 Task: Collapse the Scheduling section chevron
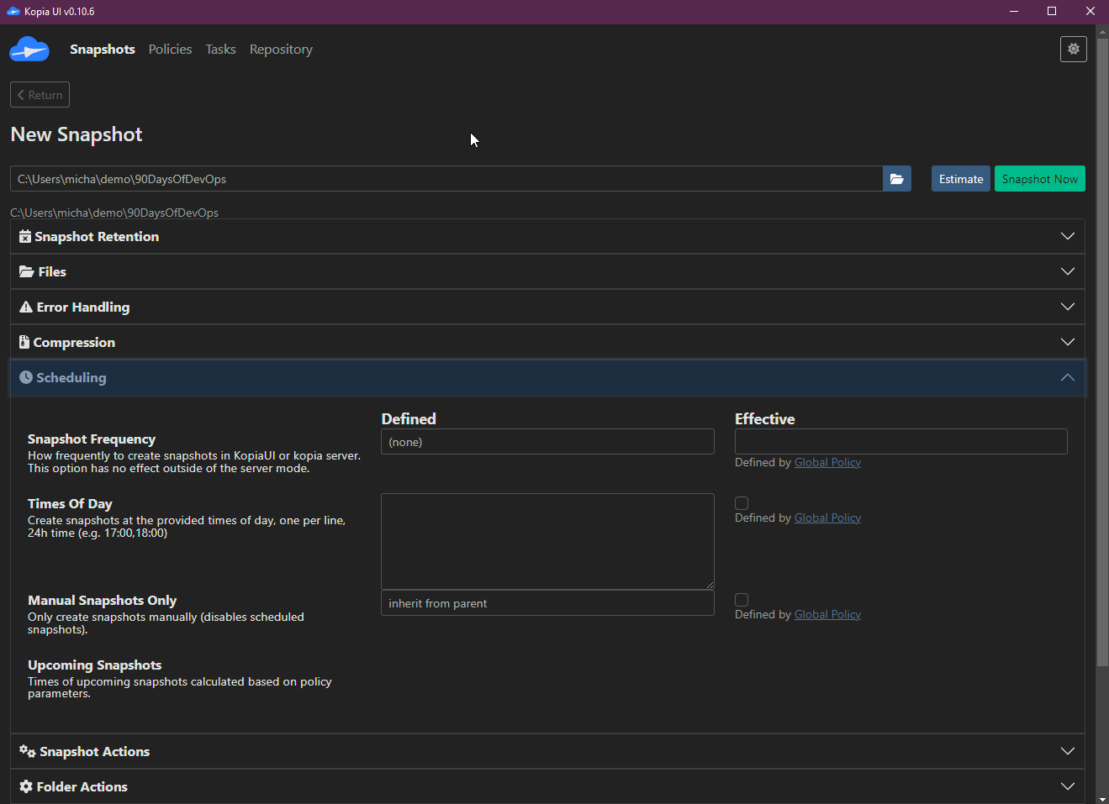coord(1067,378)
